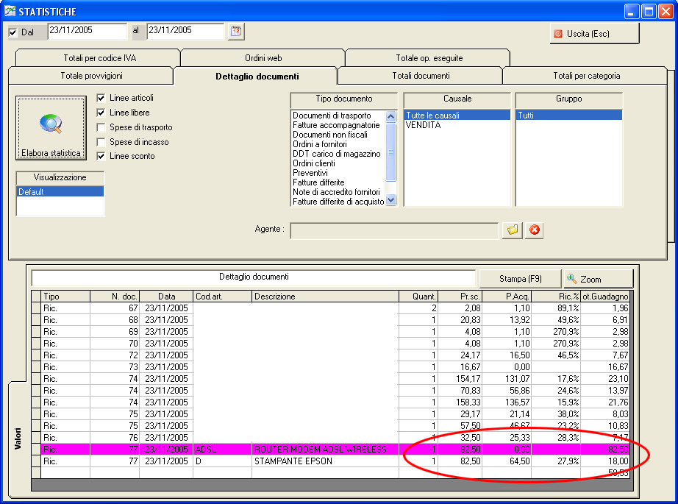The height and width of the screenshot is (504, 678).
Task: Open the calendar date picker icon
Action: [236, 31]
